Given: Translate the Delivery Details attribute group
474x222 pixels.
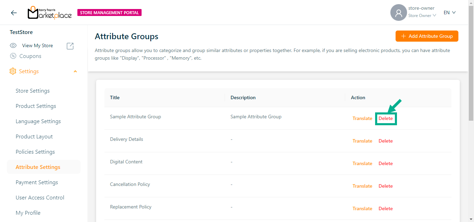Looking at the screenshot, I should coord(362,141).
